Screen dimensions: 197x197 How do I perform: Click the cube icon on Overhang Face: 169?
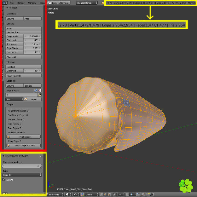pyautogui.click(x=9, y=145)
